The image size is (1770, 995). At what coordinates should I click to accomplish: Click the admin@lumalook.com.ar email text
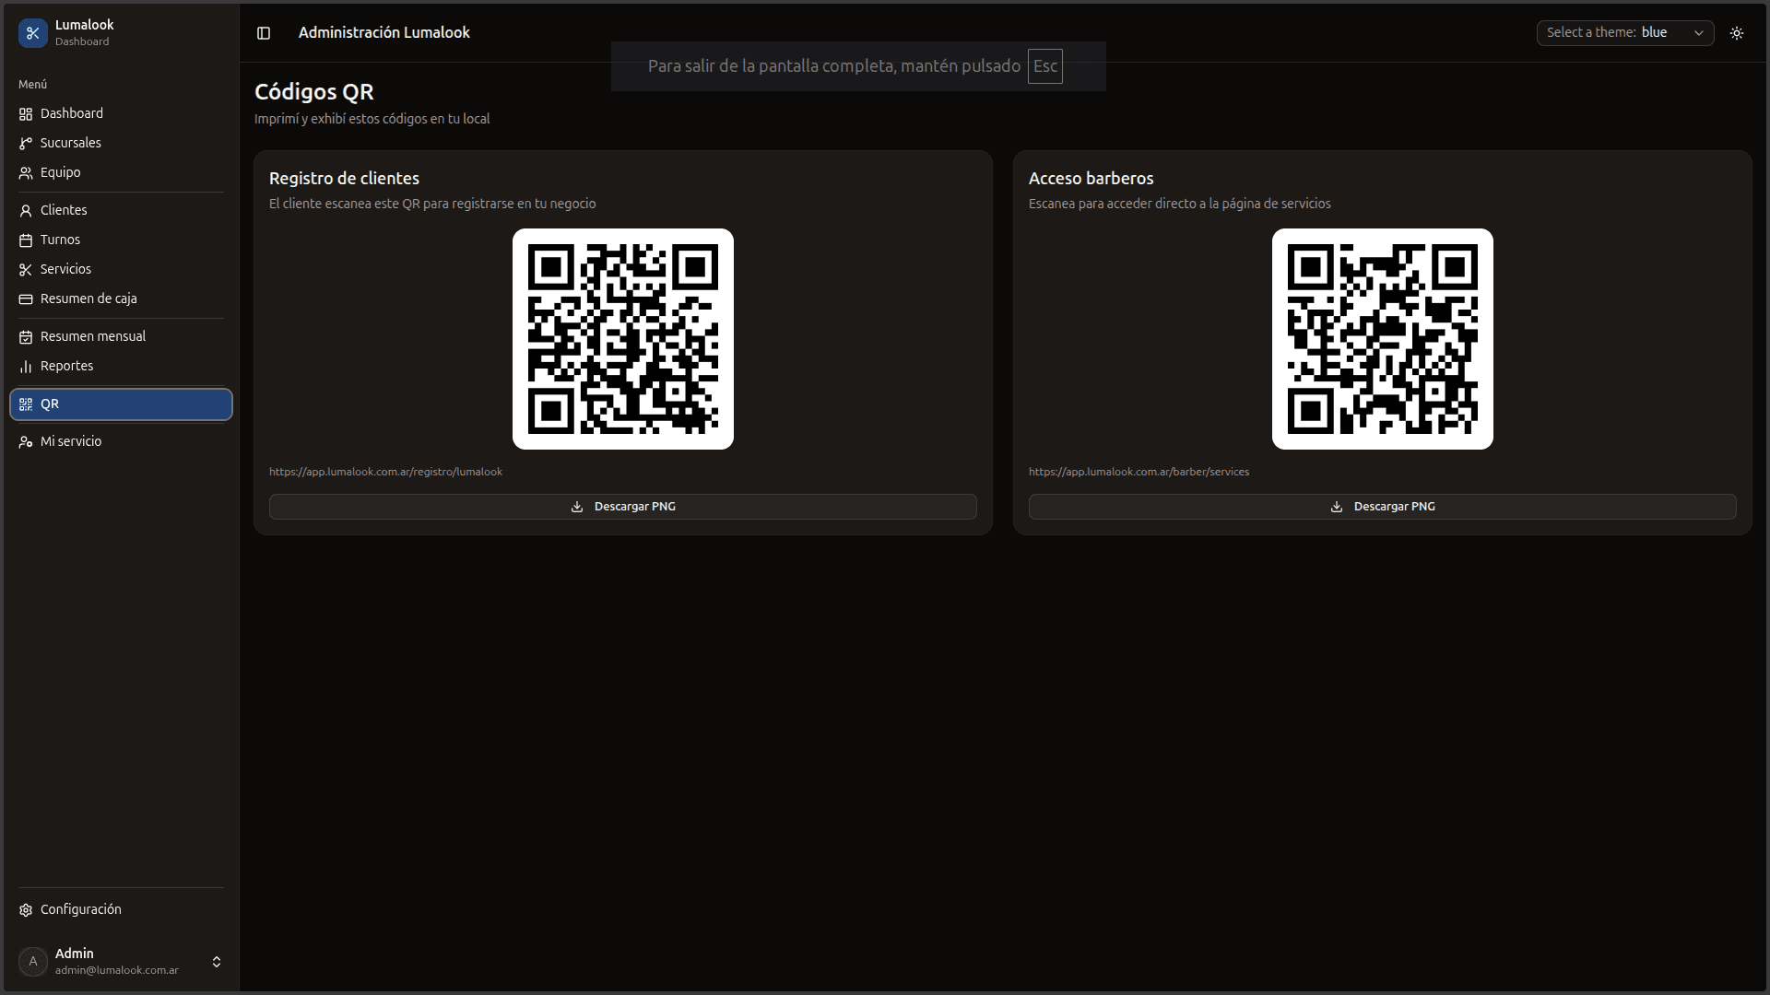tap(117, 970)
